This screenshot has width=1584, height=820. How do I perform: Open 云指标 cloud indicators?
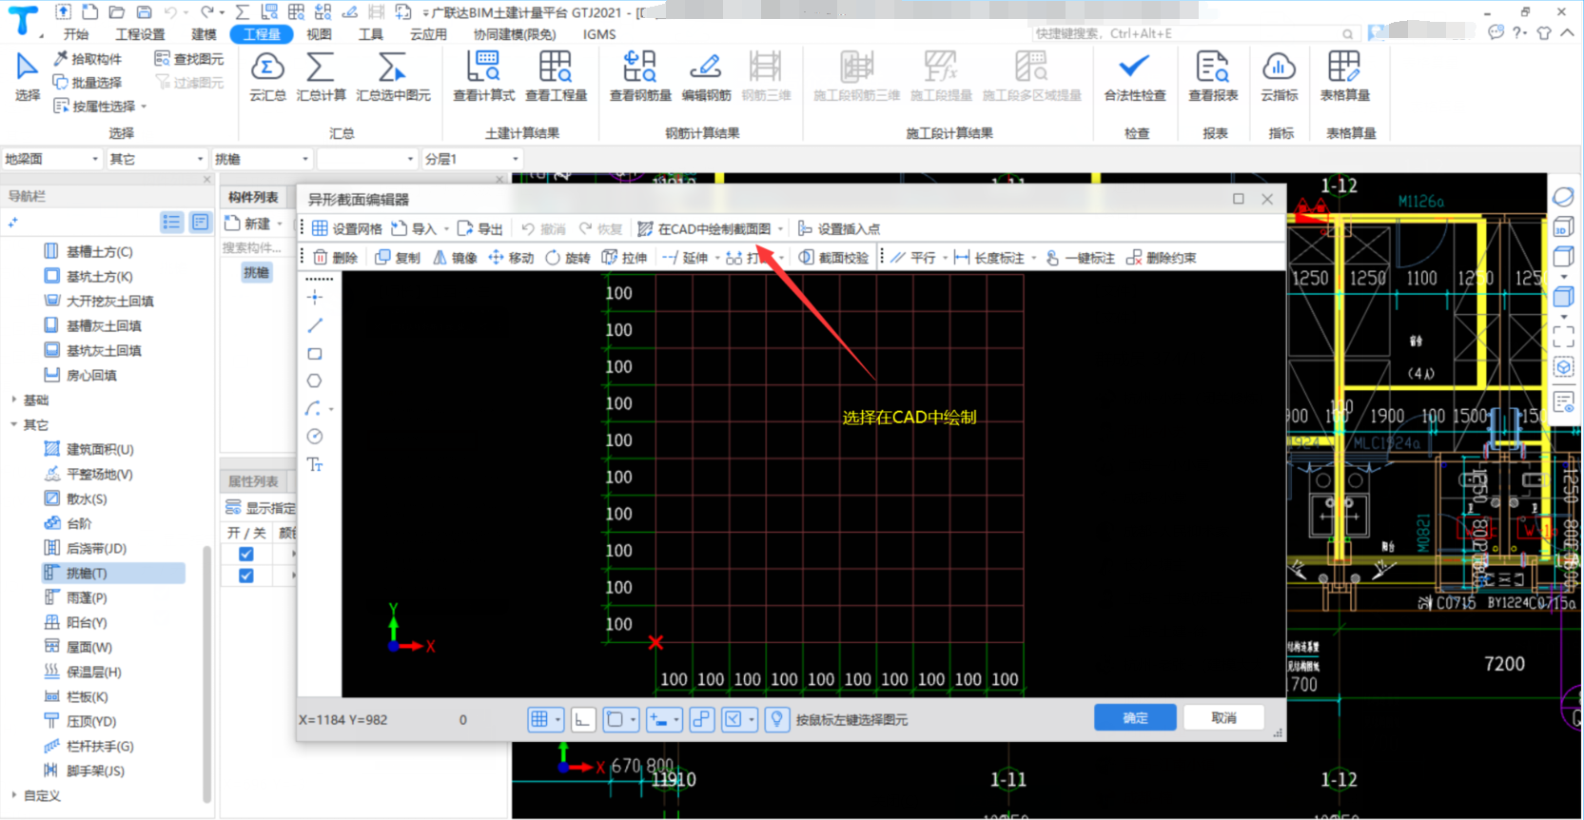[x=1280, y=76]
